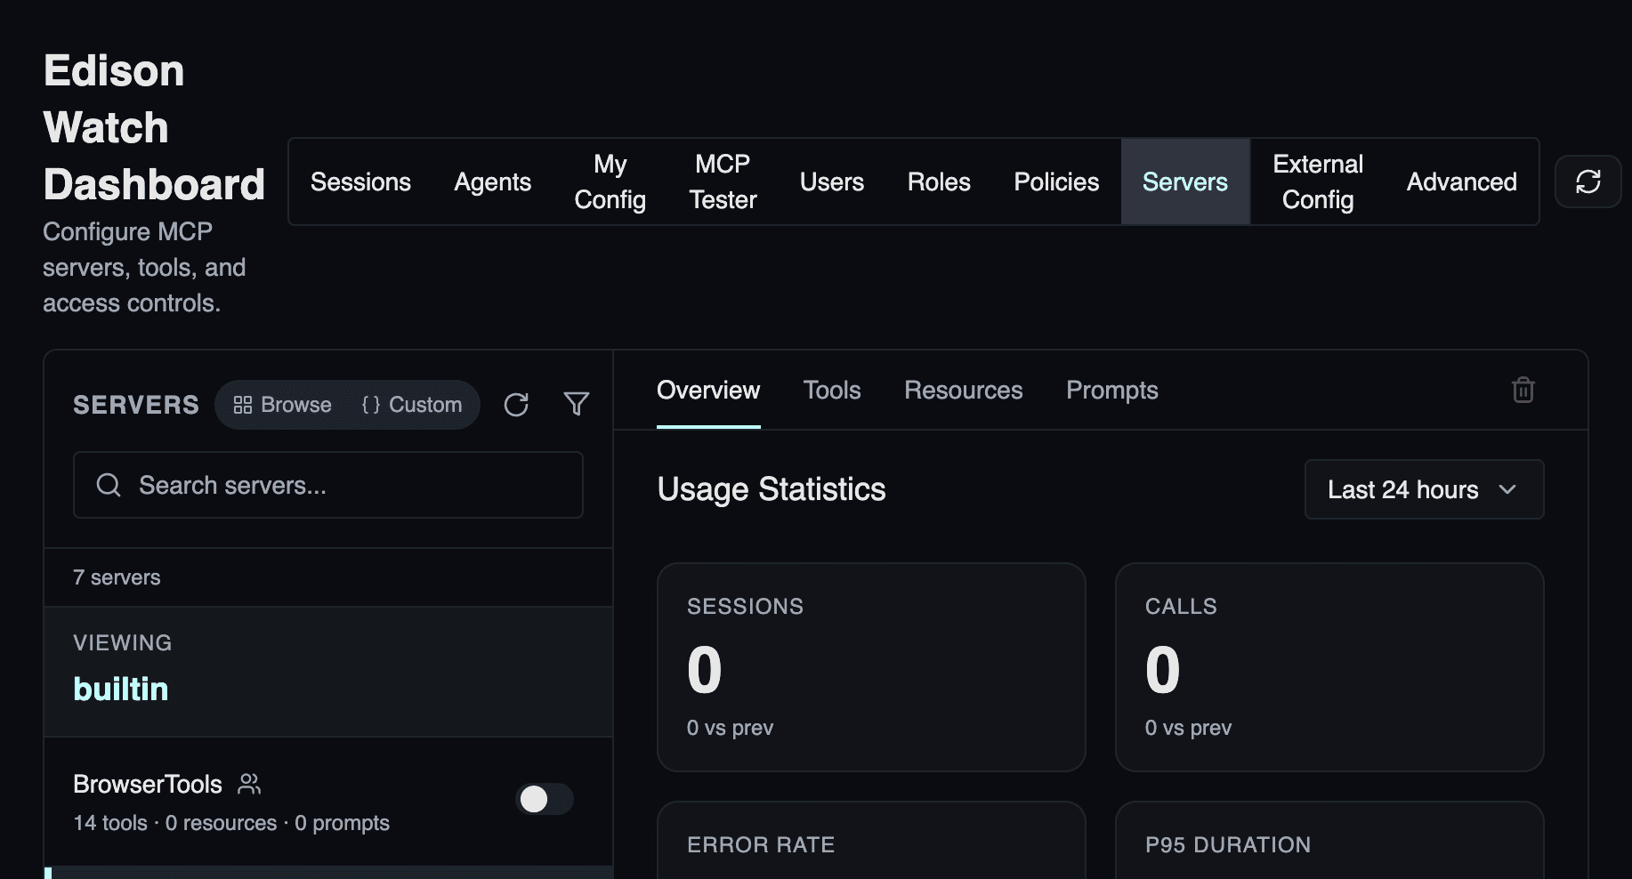Open the Prompts tab
The width and height of the screenshot is (1632, 879).
(x=1111, y=390)
